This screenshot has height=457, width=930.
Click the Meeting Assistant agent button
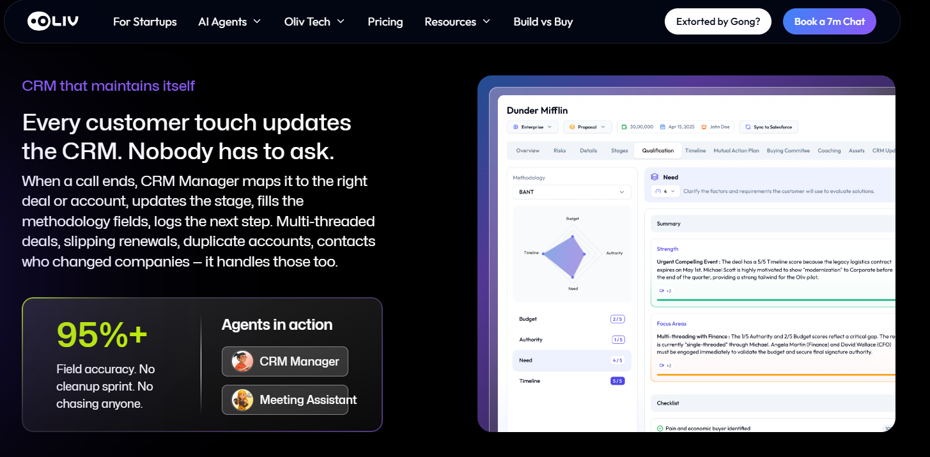point(285,399)
